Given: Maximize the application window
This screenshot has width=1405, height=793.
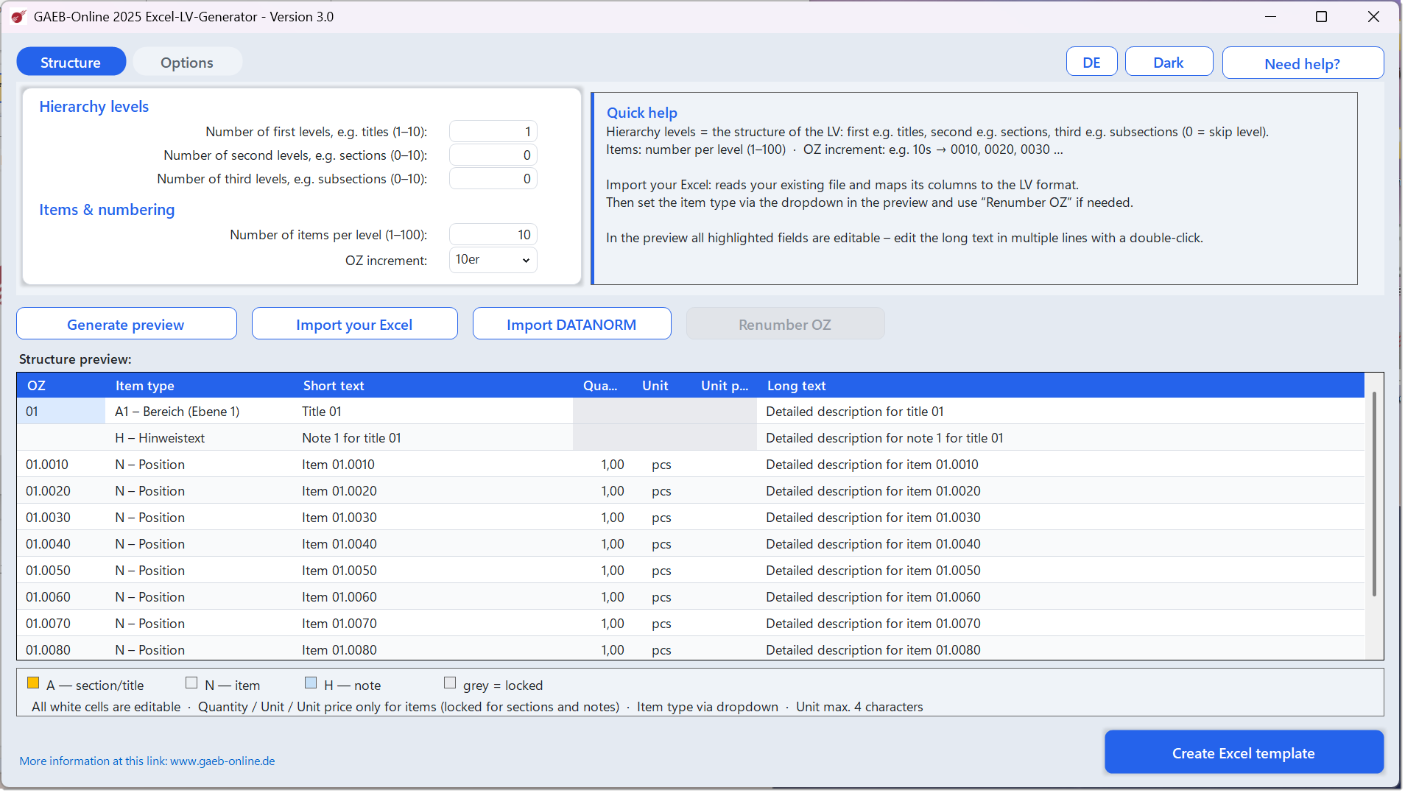Looking at the screenshot, I should 1321,16.
